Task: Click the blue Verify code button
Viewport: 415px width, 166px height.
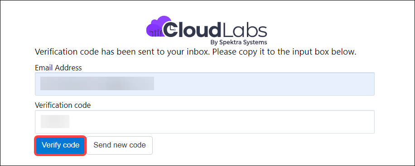Action: pyautogui.click(x=60, y=145)
